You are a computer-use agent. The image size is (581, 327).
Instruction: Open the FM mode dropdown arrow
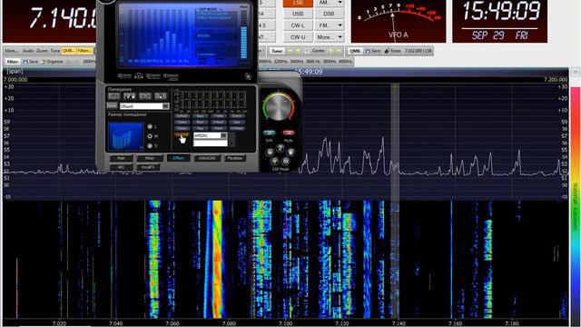tap(340, 25)
